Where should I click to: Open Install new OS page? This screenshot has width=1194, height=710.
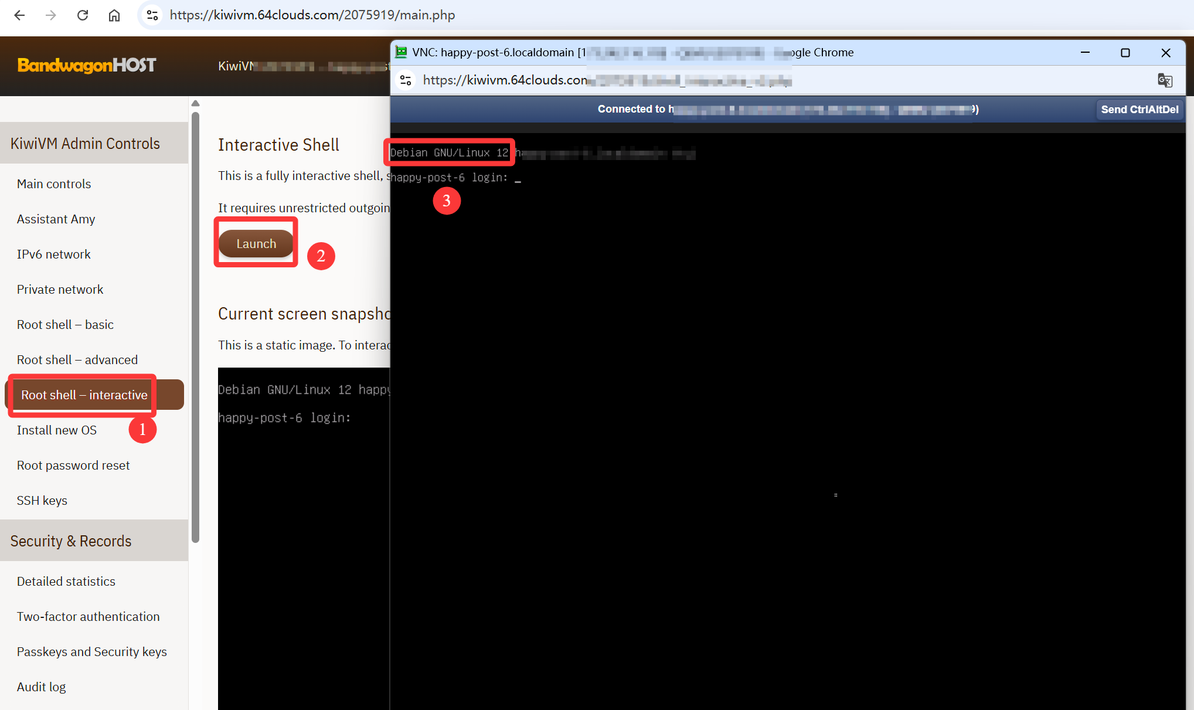click(57, 430)
